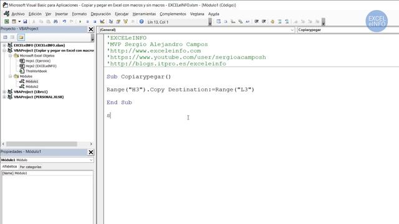The image size is (399, 224).
Task: Click the (Name) Módulo1 property field
Action: point(47,173)
